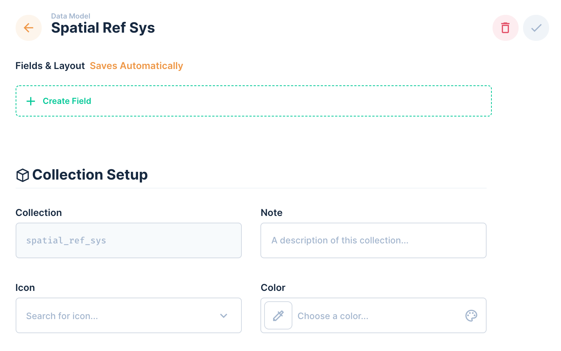Click the Note description input
Screen dimensions: 561x351
coord(373,240)
